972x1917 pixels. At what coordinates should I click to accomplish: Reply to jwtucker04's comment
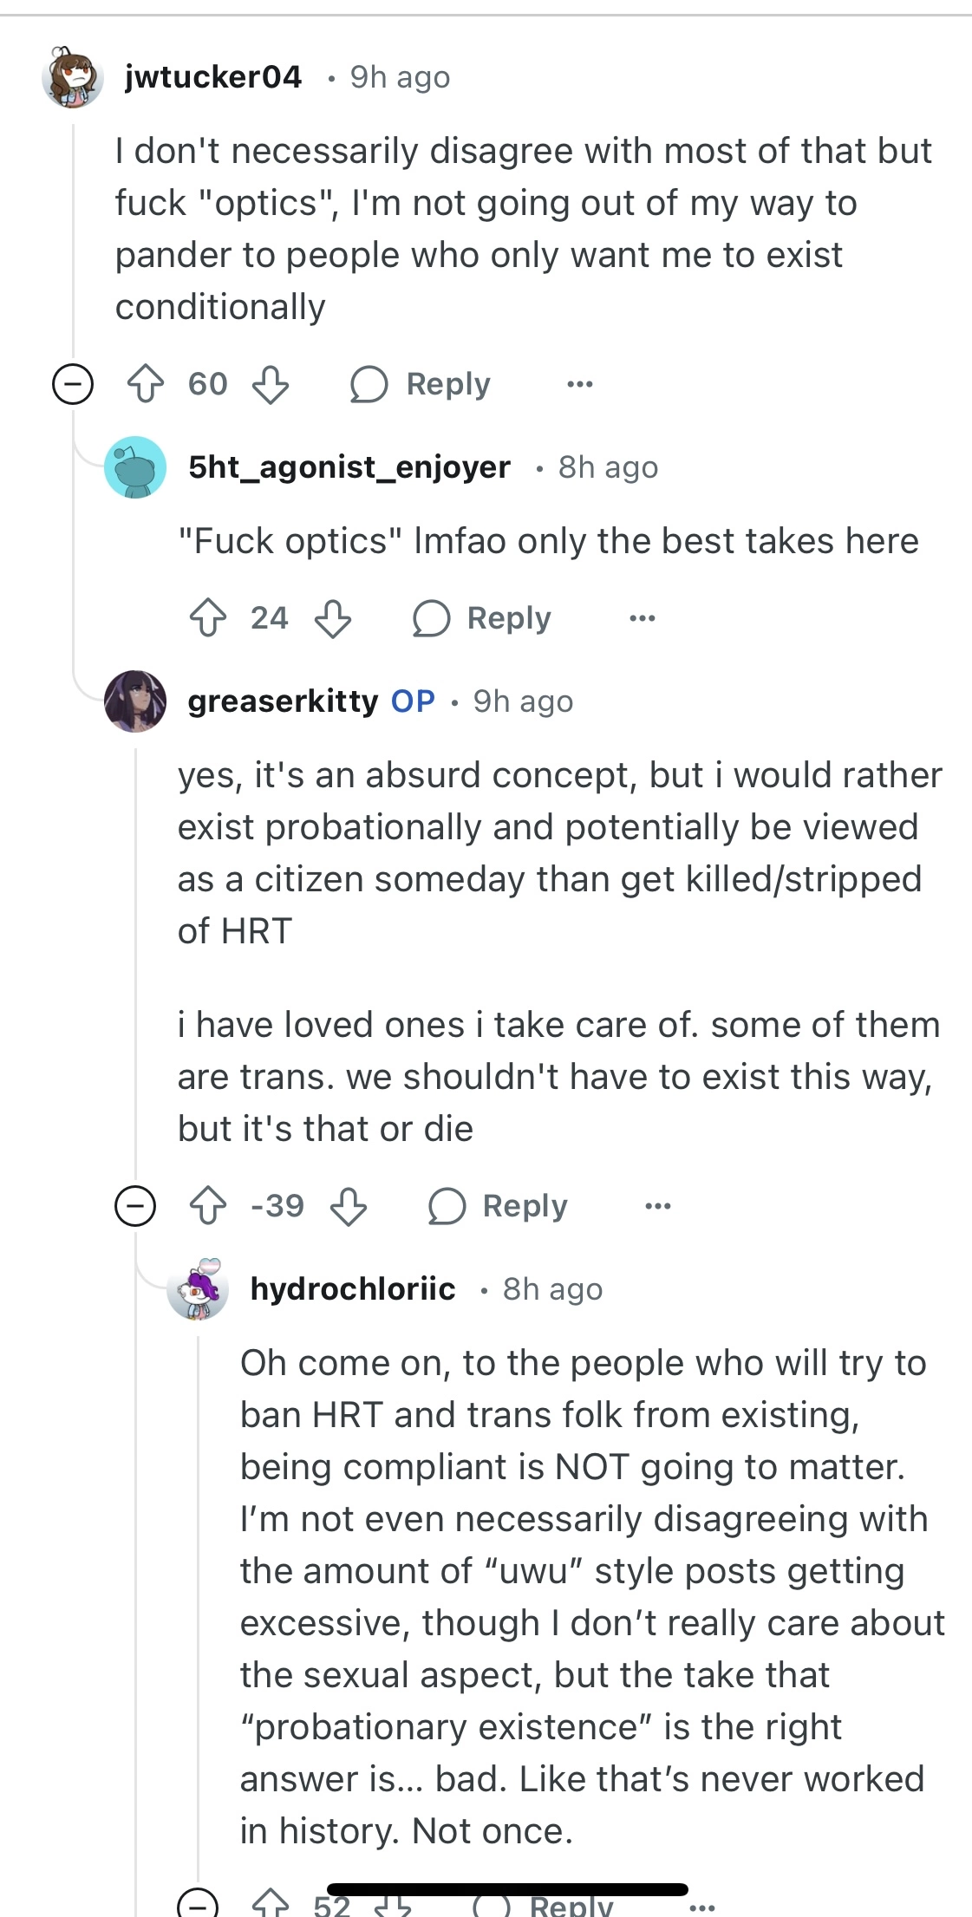coord(421,384)
